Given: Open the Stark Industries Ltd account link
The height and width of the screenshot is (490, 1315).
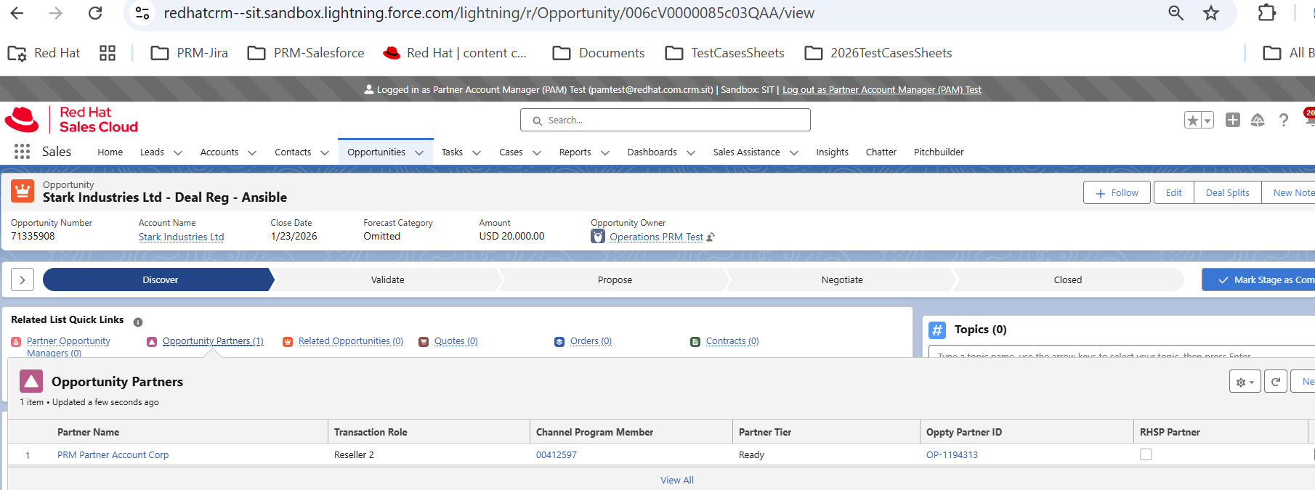Looking at the screenshot, I should (181, 237).
